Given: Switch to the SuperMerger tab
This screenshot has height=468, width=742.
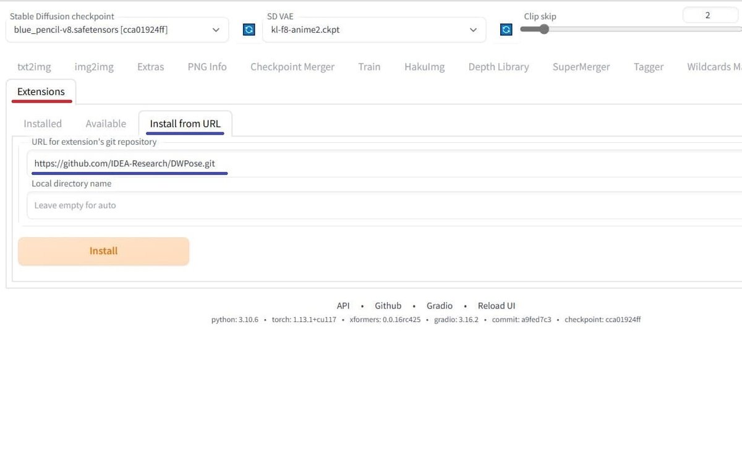Looking at the screenshot, I should pyautogui.click(x=581, y=66).
